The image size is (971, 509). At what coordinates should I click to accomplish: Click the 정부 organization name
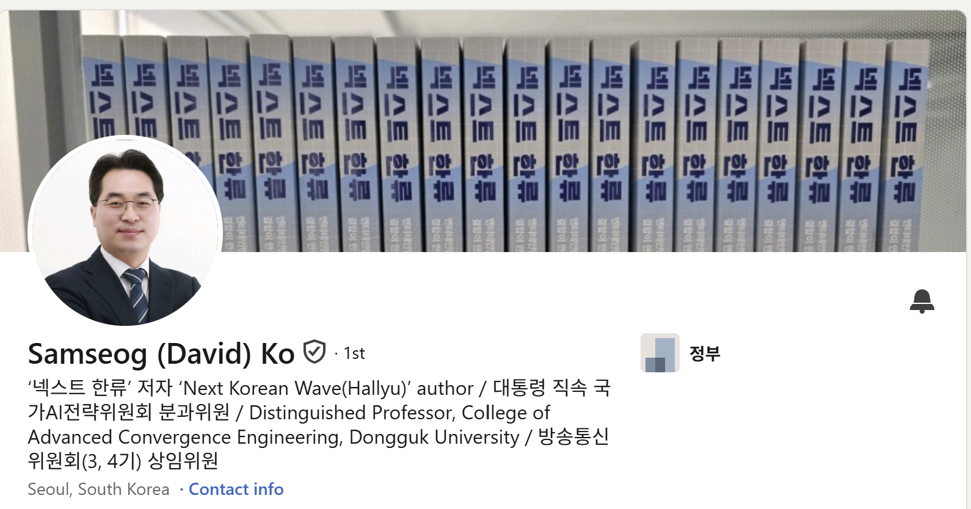[x=705, y=353]
